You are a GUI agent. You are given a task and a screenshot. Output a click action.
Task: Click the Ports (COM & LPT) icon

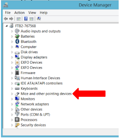17,115
